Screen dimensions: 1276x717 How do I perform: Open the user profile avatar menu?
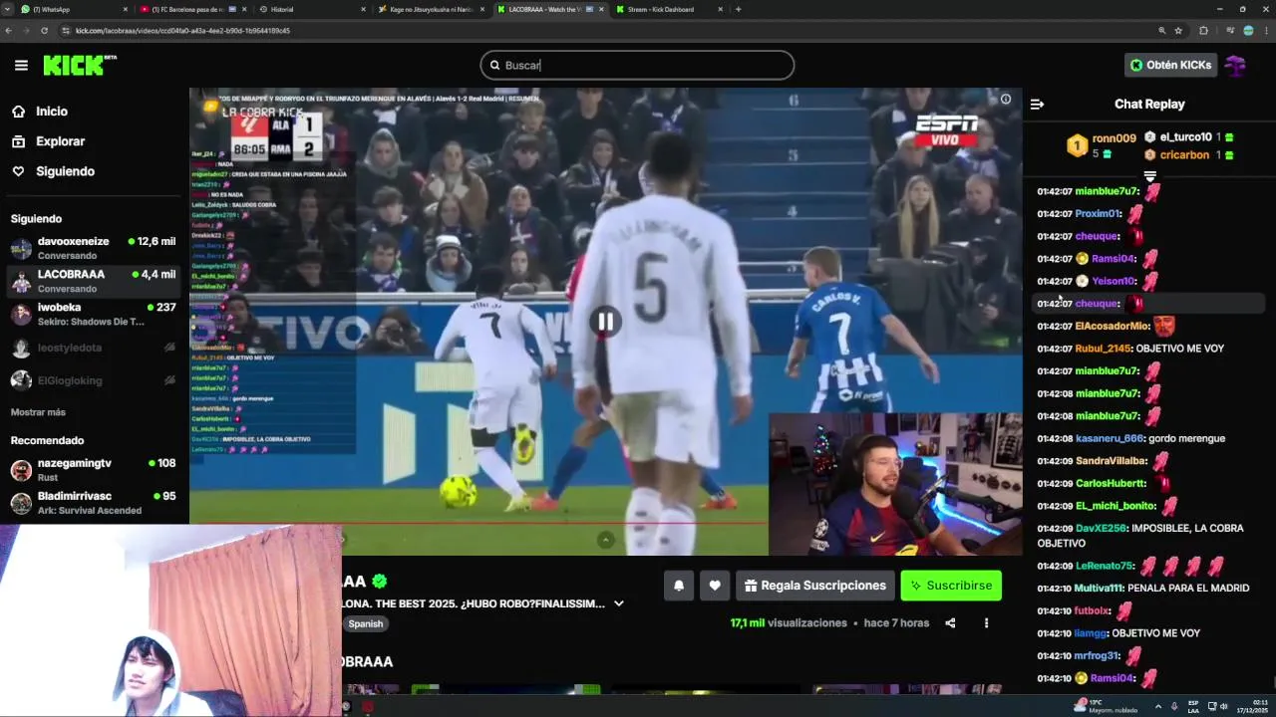pyautogui.click(x=1236, y=65)
